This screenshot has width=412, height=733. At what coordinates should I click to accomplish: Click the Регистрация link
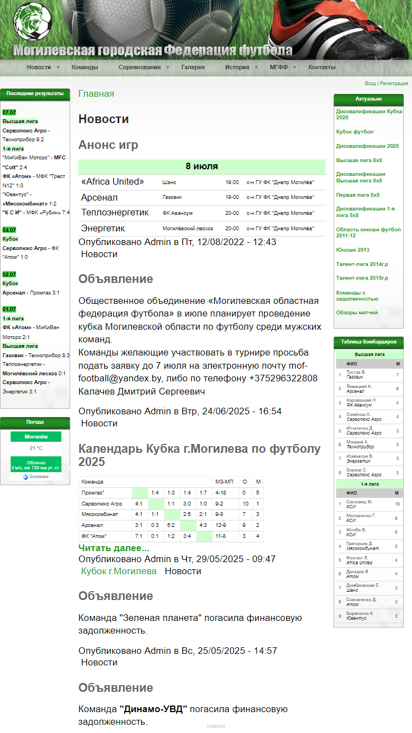click(394, 84)
